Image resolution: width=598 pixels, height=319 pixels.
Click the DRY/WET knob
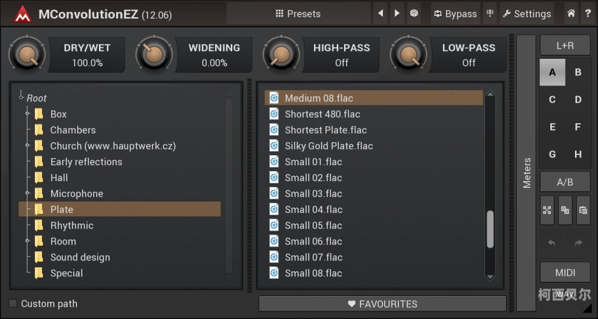tap(27, 54)
